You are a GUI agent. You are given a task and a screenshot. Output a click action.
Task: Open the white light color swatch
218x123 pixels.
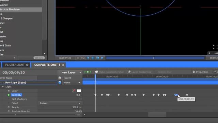point(79,91)
